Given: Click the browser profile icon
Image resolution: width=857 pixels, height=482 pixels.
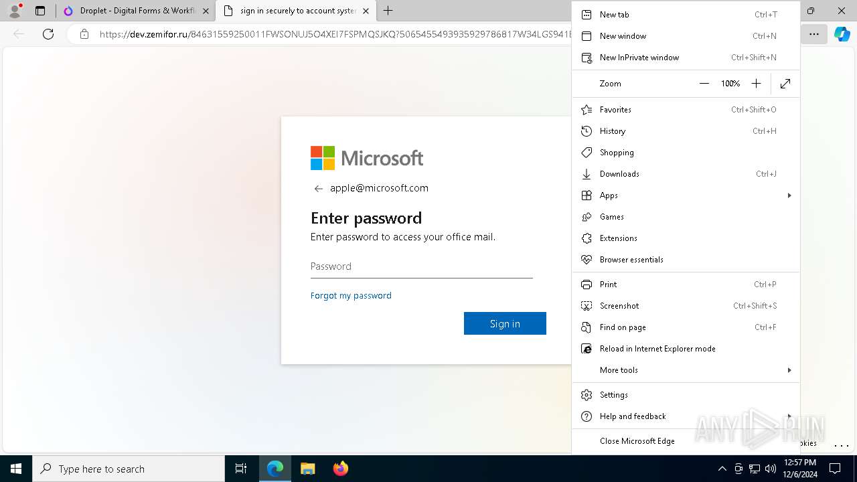Looking at the screenshot, I should 15,11.
